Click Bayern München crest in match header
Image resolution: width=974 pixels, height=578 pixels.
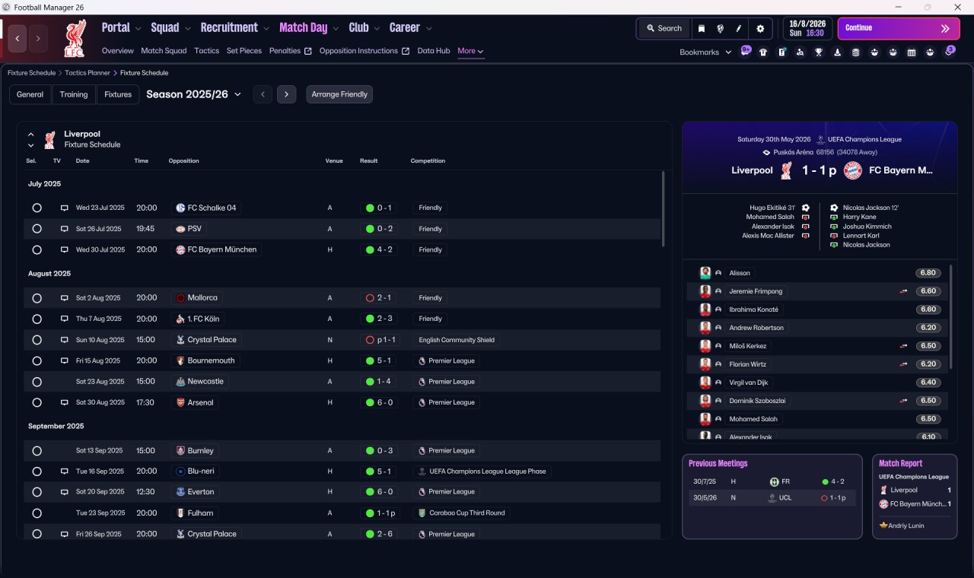pos(853,170)
